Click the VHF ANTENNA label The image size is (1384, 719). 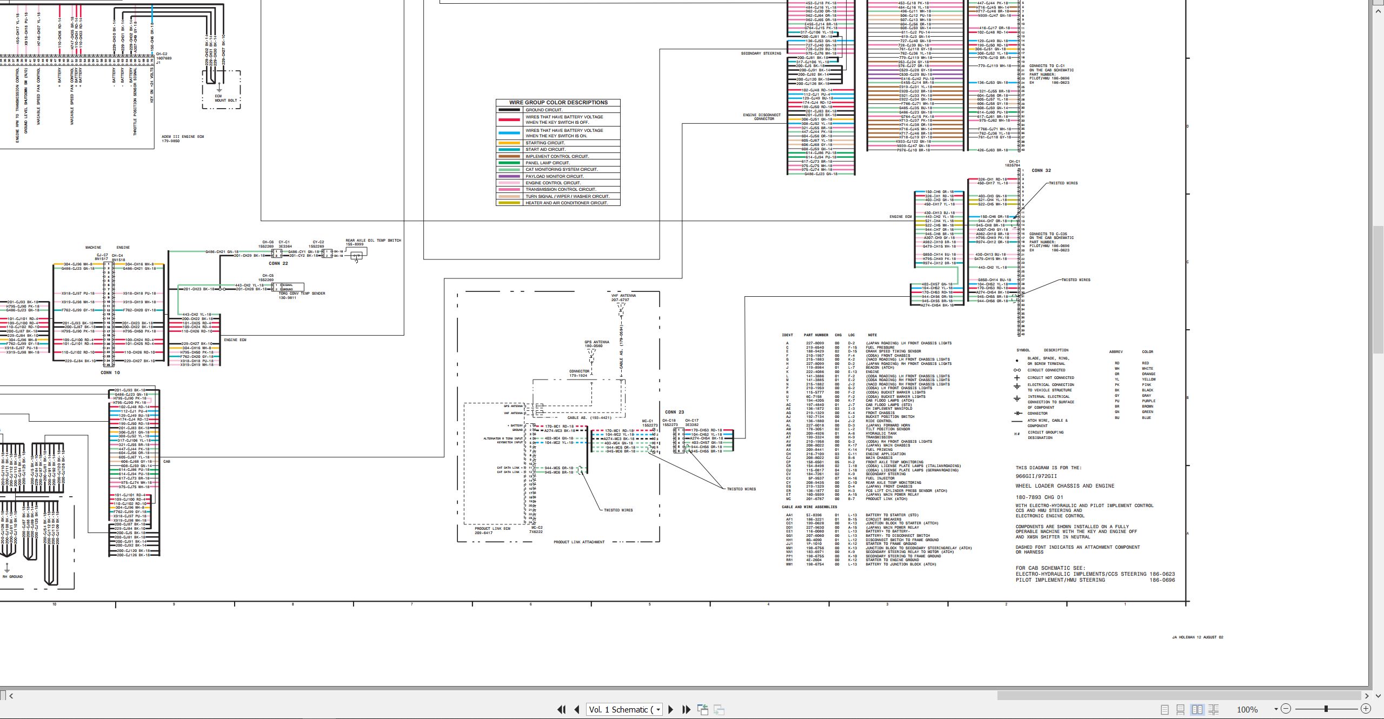click(623, 296)
